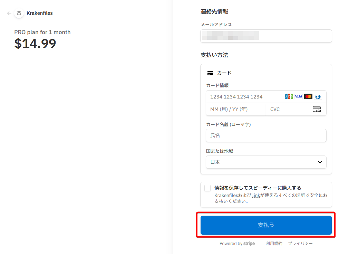Click the Link hyperlink in save-info text
The height and width of the screenshot is (254, 339).
[x=255, y=195]
